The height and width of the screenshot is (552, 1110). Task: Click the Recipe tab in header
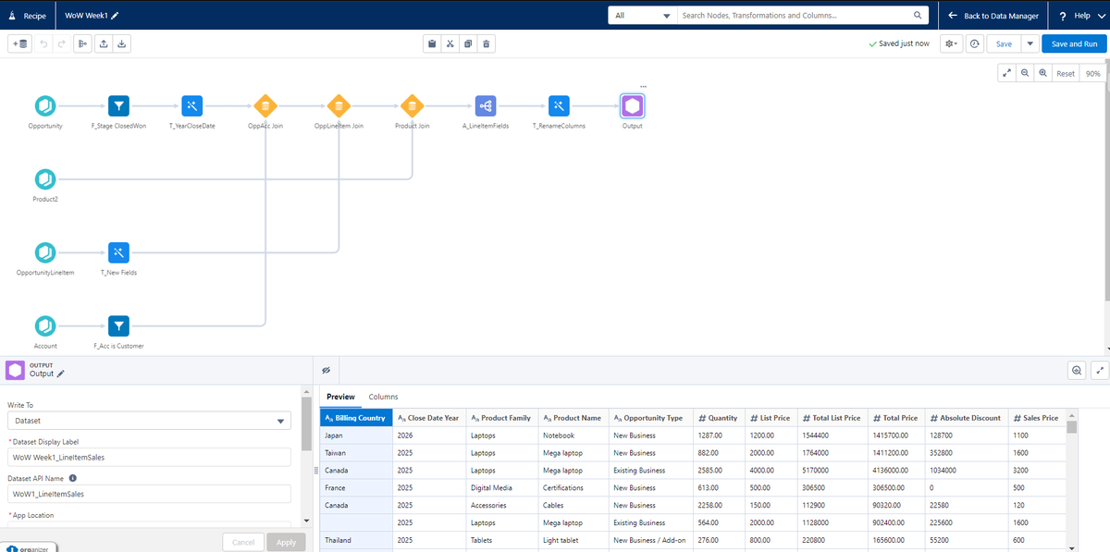point(27,16)
